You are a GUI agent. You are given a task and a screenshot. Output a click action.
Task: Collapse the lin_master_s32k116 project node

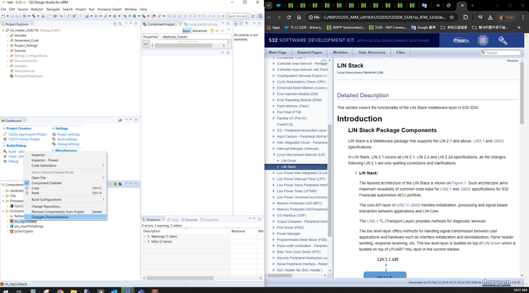3,30
